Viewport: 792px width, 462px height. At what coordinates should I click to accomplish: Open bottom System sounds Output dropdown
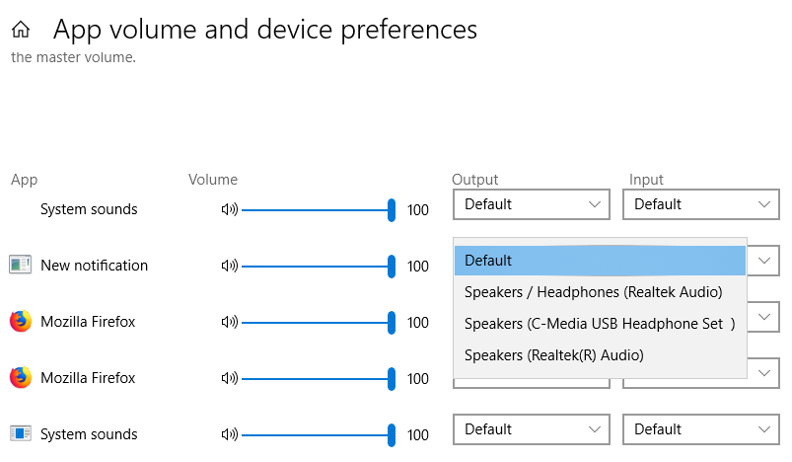(532, 429)
